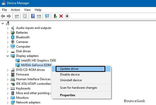Expand the Firmware category arrow
This screenshot has width=156, height=105.
[x=8, y=75]
